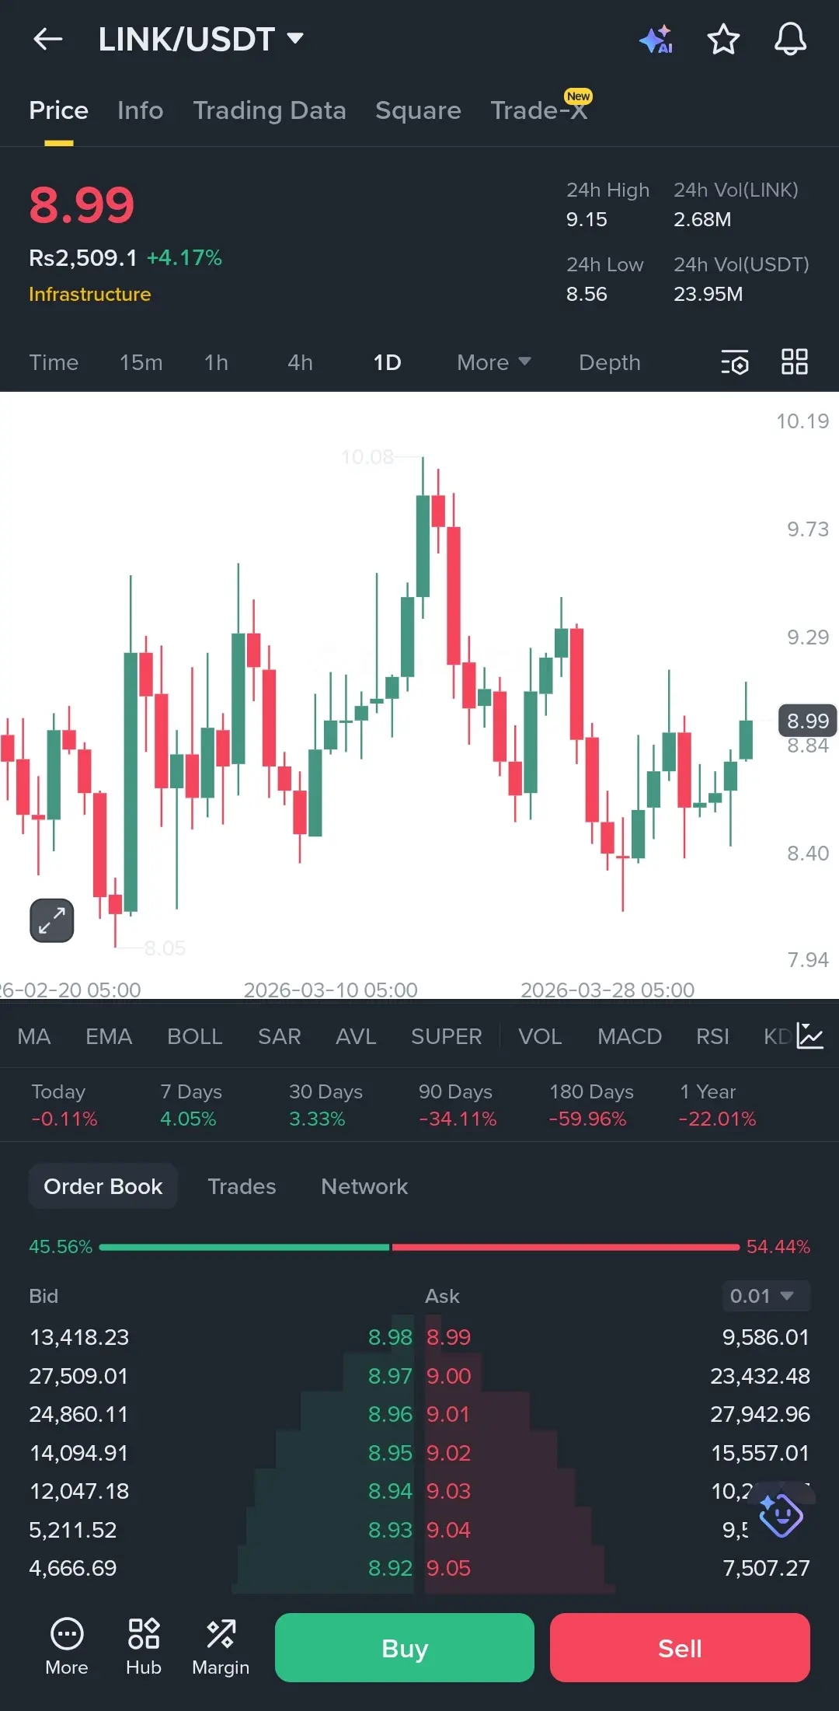Open chart settings icon next to Depth
839x1711 pixels.
[734, 362]
